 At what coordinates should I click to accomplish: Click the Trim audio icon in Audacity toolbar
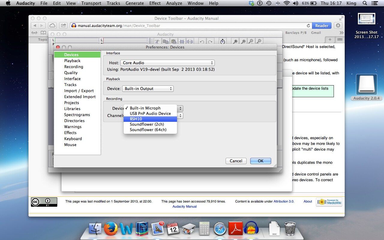pyautogui.click(x=182, y=42)
